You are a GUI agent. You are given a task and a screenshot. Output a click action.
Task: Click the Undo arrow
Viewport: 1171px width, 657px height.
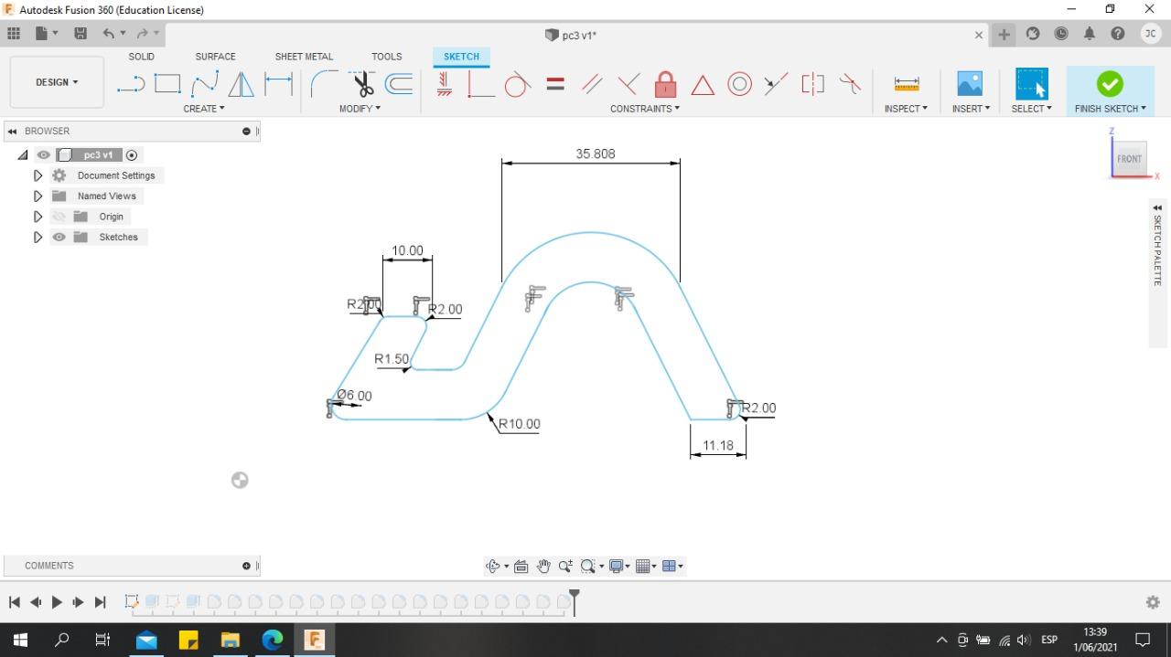tap(110, 34)
